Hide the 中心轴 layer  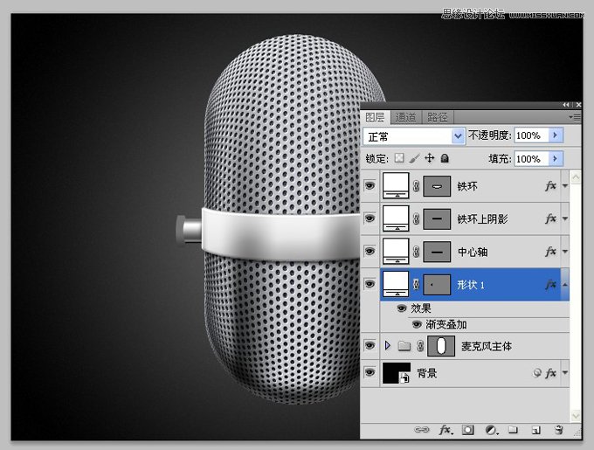pyautogui.click(x=370, y=251)
